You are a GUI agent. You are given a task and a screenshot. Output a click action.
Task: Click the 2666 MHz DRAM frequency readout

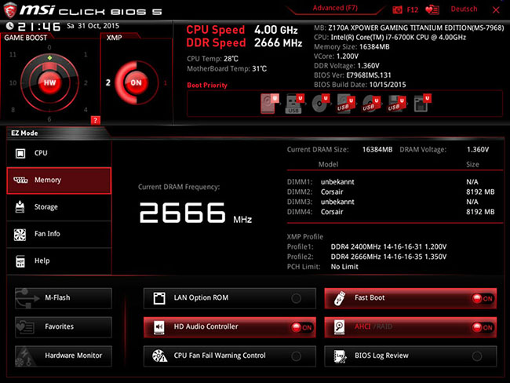click(x=195, y=213)
